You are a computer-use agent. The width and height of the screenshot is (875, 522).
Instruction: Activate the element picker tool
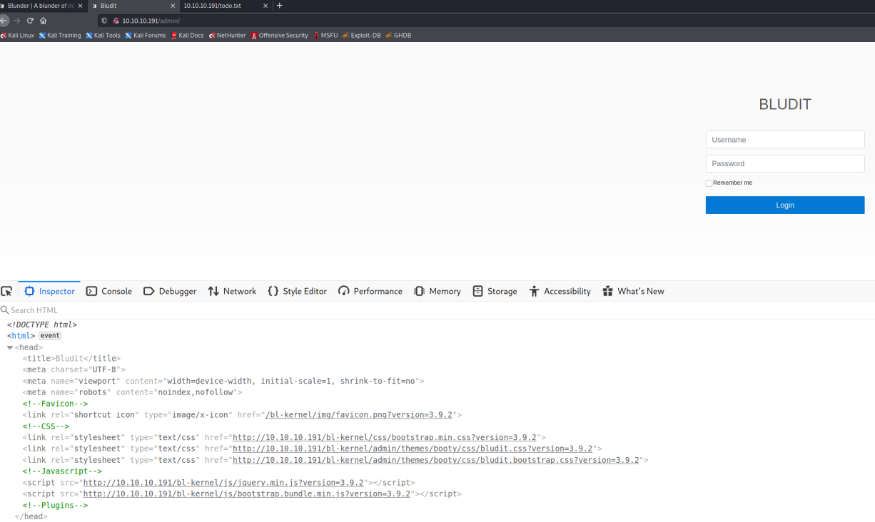pyautogui.click(x=6, y=291)
